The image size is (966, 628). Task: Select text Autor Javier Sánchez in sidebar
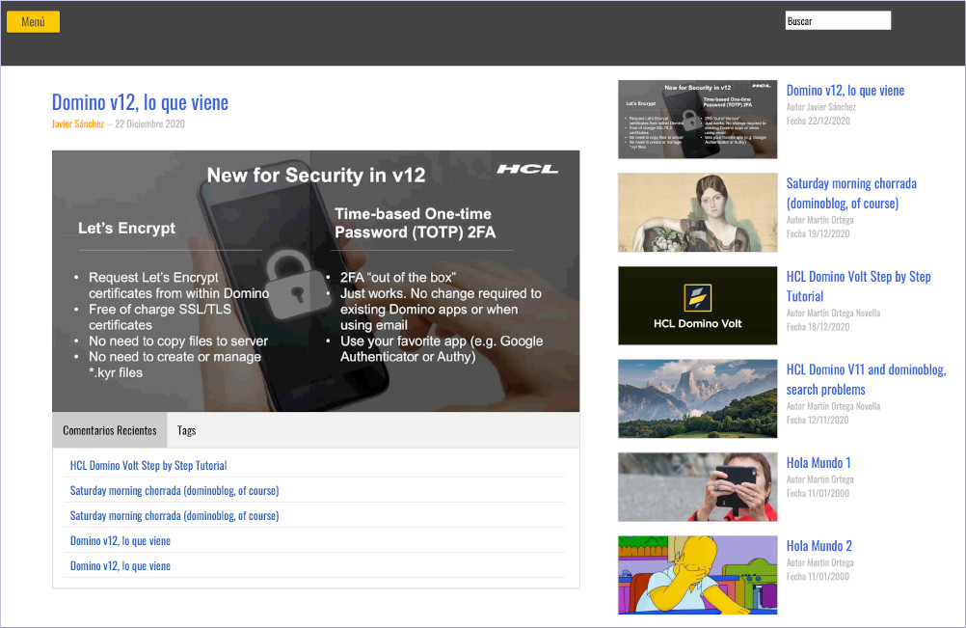coord(821,107)
